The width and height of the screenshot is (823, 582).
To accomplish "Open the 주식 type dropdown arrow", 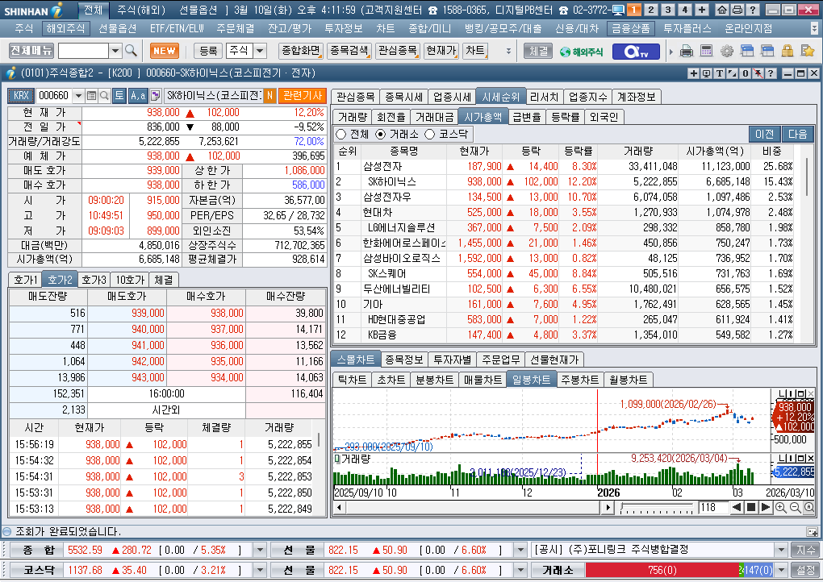I will point(260,51).
